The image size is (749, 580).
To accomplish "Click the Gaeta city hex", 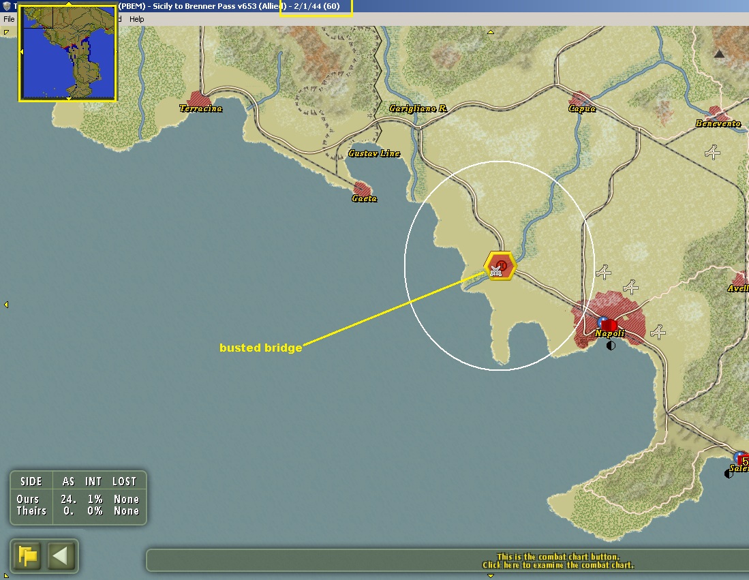I will [362, 189].
